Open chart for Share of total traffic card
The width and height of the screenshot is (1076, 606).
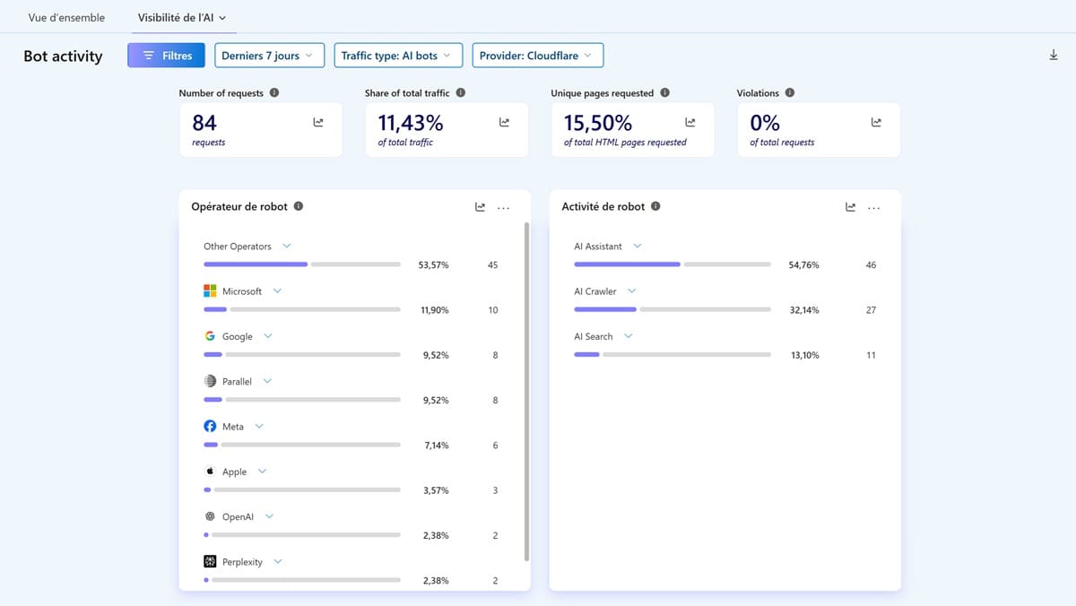click(504, 123)
